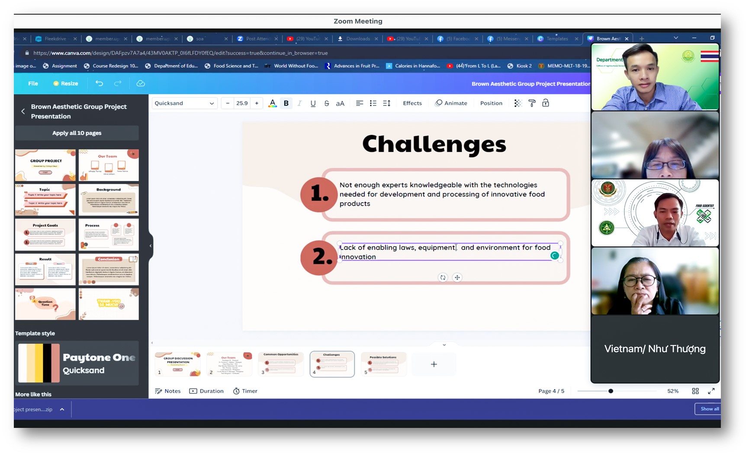Click the browser address bar URL

[180, 53]
